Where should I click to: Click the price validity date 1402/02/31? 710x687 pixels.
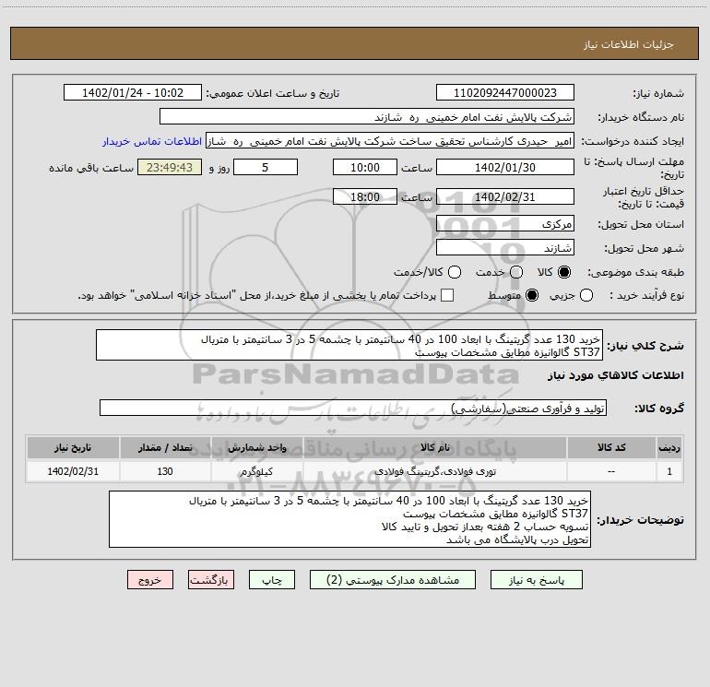[x=505, y=196]
